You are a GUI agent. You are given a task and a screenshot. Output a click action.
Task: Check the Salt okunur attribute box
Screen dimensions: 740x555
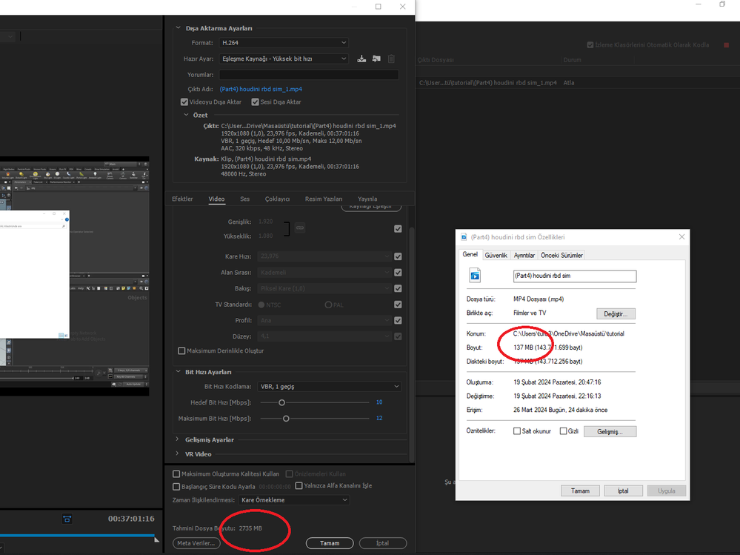click(517, 431)
